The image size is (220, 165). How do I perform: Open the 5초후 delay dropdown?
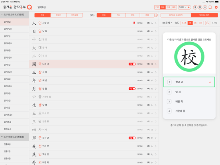183,7
